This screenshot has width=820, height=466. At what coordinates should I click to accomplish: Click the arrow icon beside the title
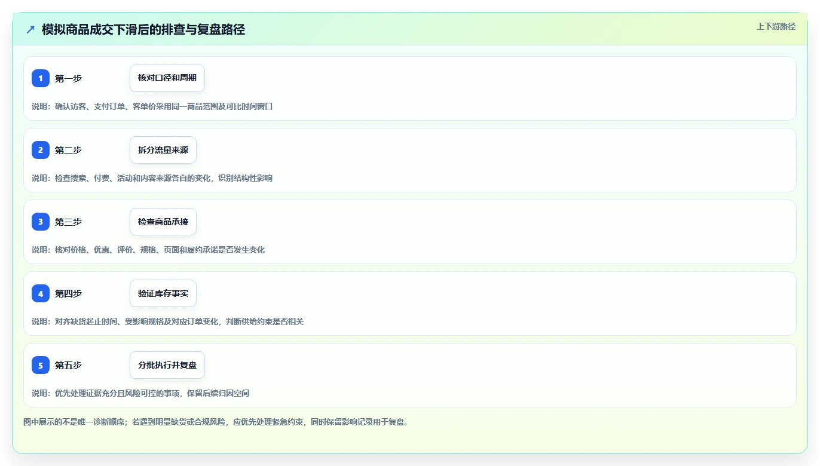pos(30,29)
